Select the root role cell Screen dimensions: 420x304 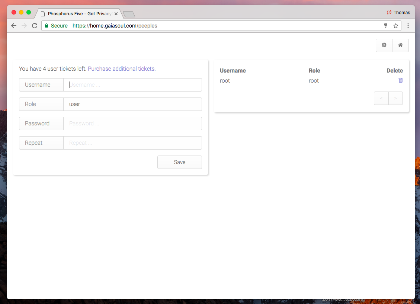click(x=314, y=81)
